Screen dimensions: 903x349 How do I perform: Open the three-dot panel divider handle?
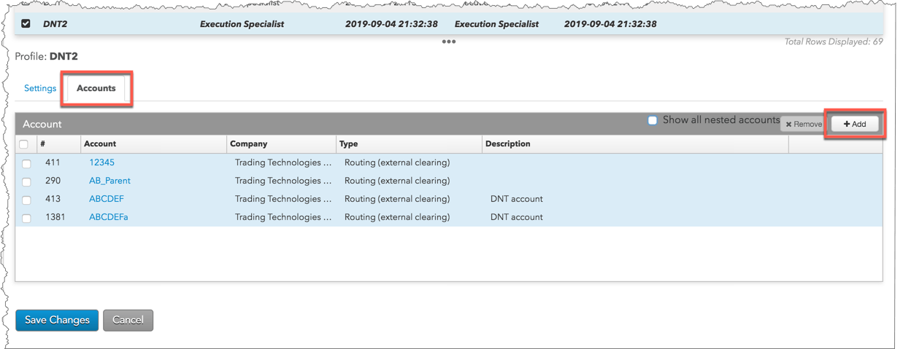[449, 42]
